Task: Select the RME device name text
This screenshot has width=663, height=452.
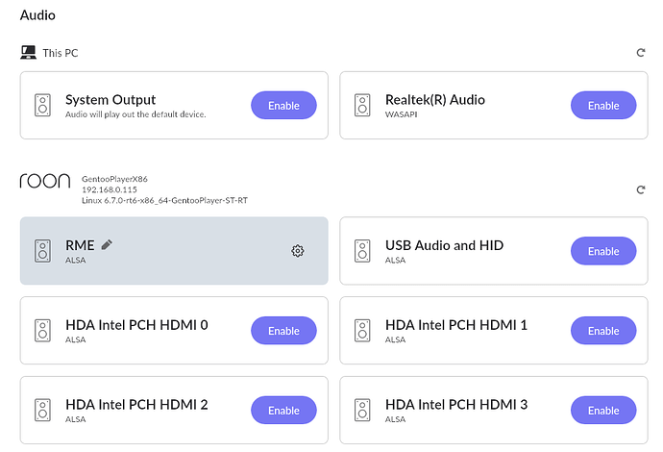Action: tap(80, 245)
